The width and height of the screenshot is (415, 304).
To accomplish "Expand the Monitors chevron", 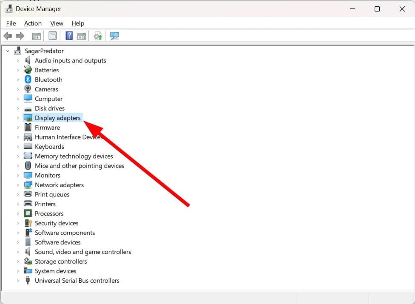I will (x=18, y=176).
